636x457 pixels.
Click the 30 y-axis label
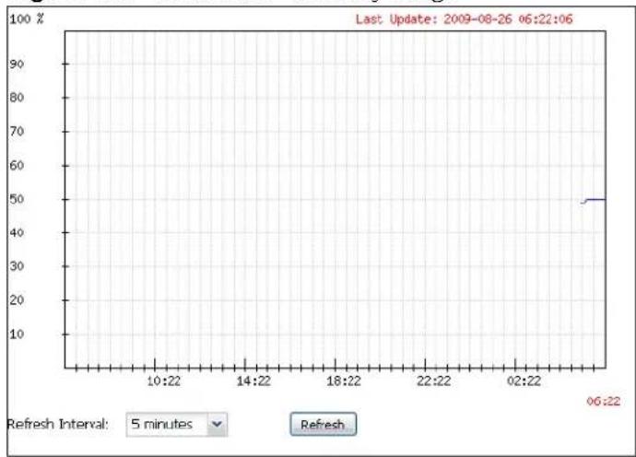17,266
